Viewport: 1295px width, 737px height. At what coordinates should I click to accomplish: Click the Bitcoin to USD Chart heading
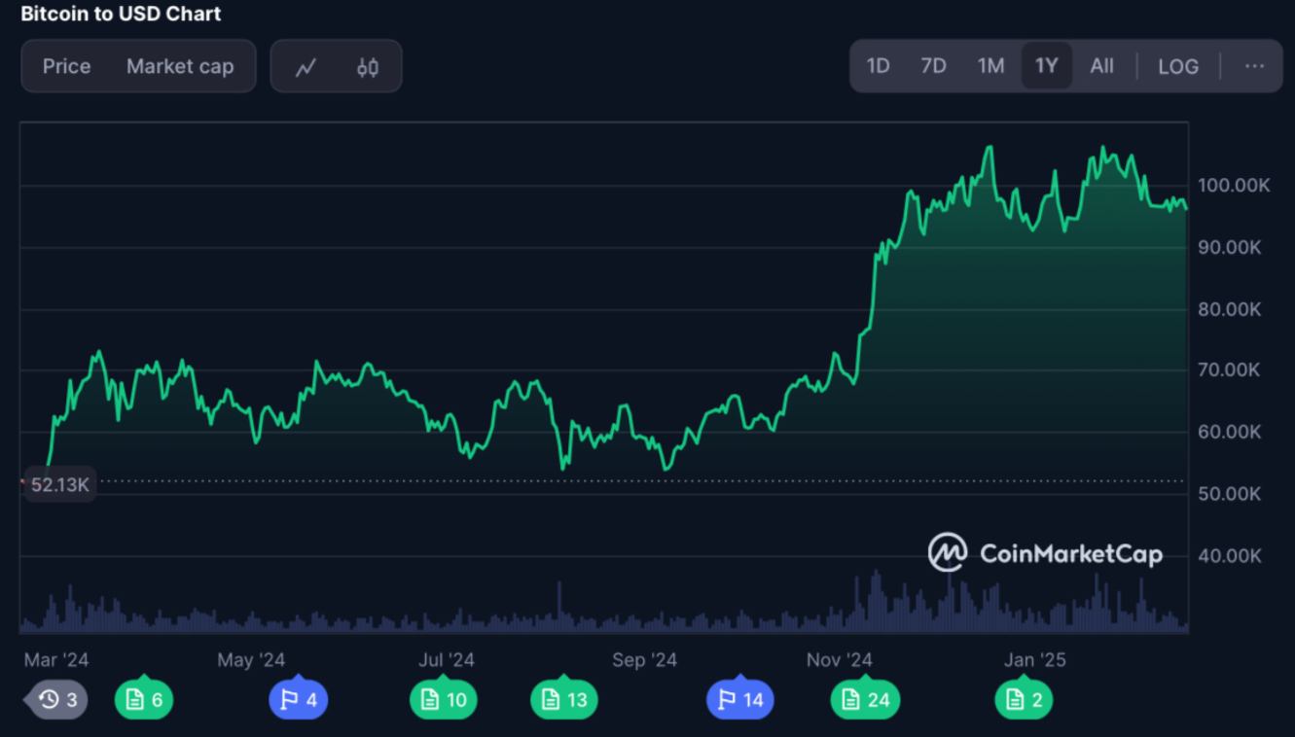tap(121, 14)
